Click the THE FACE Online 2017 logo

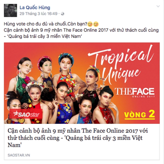134,93
